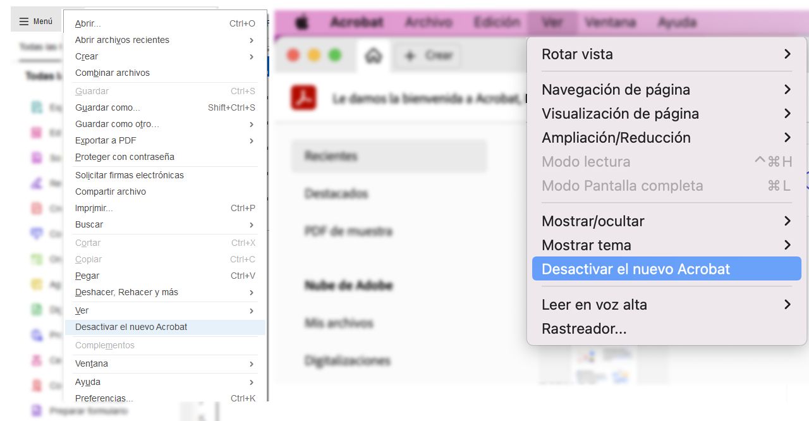Click the plus icon on the Crear button
Viewport: 809px width, 421px height.
pos(411,56)
